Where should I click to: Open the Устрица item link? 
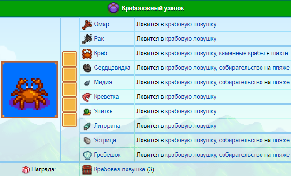(x=105, y=140)
